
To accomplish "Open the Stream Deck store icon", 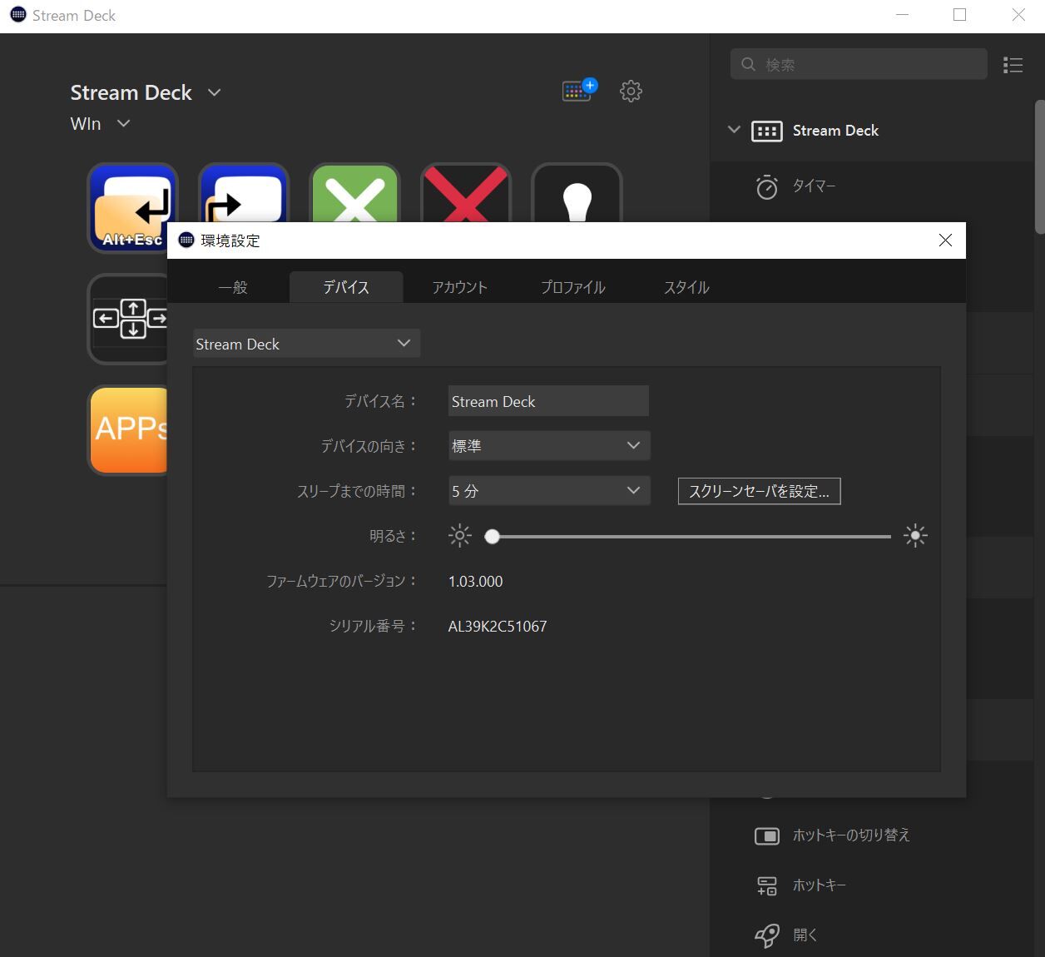I will (x=579, y=90).
